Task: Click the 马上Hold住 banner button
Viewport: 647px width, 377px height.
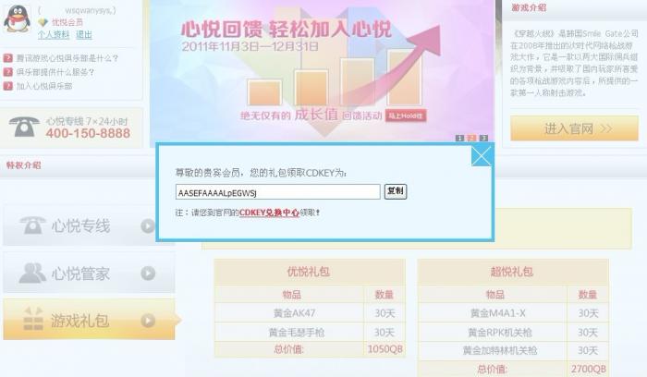Action: [x=406, y=116]
